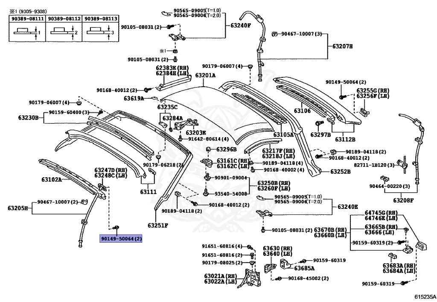Click the 63297B label
Image resolution: width=437 pixels, height=302 pixels.
tap(320, 135)
